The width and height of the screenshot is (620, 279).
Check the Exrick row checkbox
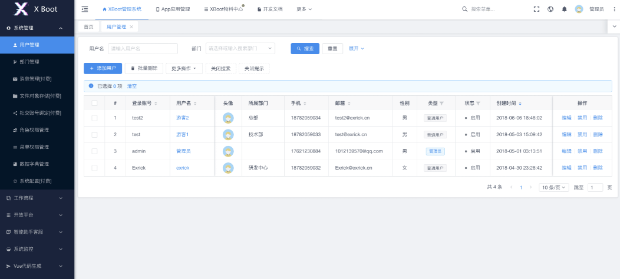click(x=94, y=168)
